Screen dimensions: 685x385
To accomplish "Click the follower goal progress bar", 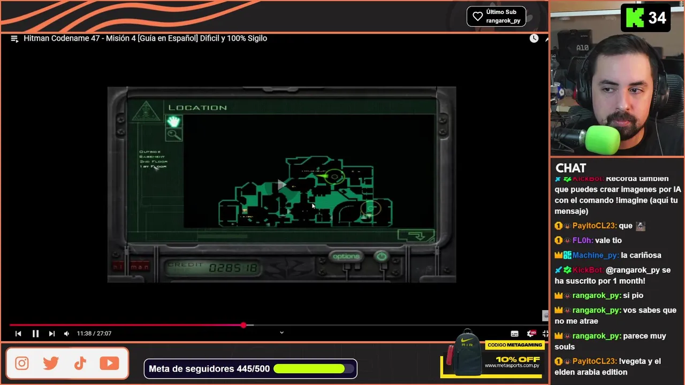I will (314, 369).
